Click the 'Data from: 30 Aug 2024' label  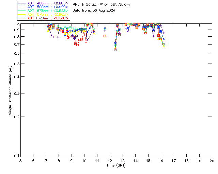[94, 11]
